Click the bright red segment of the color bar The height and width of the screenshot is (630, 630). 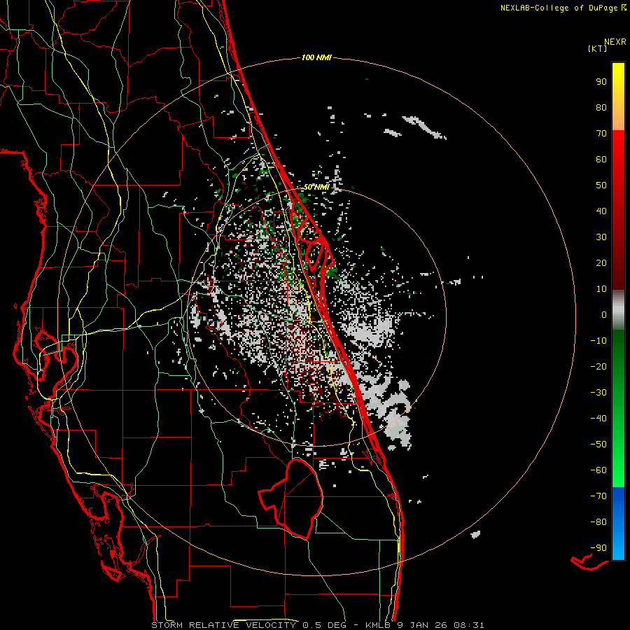pyautogui.click(x=618, y=161)
